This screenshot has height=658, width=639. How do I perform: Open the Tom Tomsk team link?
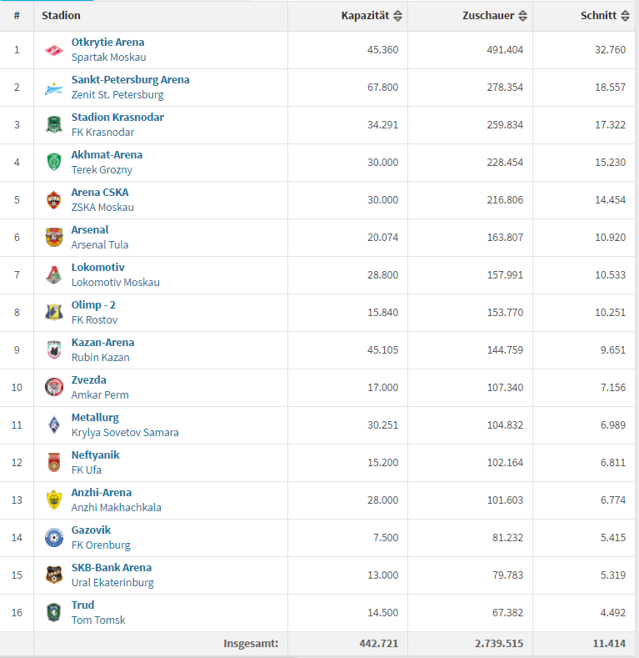tap(98, 620)
